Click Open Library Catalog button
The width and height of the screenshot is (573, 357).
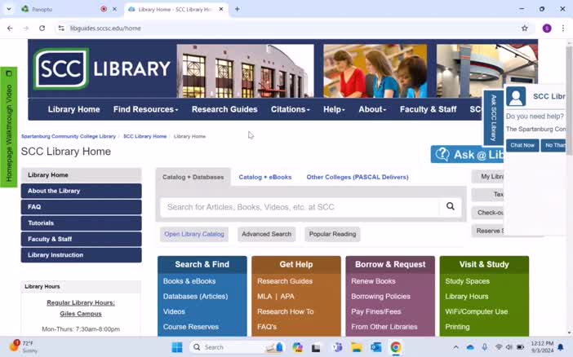194,234
